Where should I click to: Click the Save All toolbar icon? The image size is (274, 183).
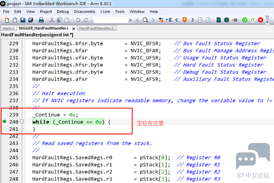point(31,20)
